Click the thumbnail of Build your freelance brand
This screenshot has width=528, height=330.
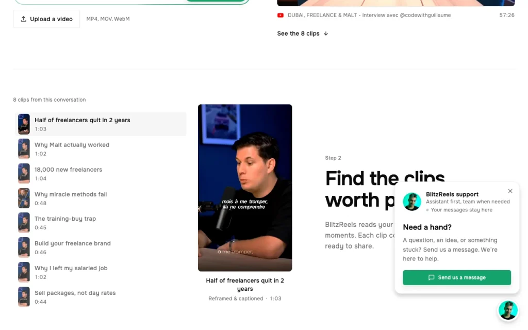point(24,247)
